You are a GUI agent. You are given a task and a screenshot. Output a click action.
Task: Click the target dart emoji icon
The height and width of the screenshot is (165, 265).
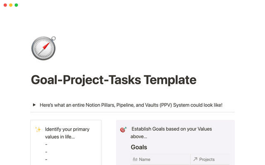pos(123,130)
